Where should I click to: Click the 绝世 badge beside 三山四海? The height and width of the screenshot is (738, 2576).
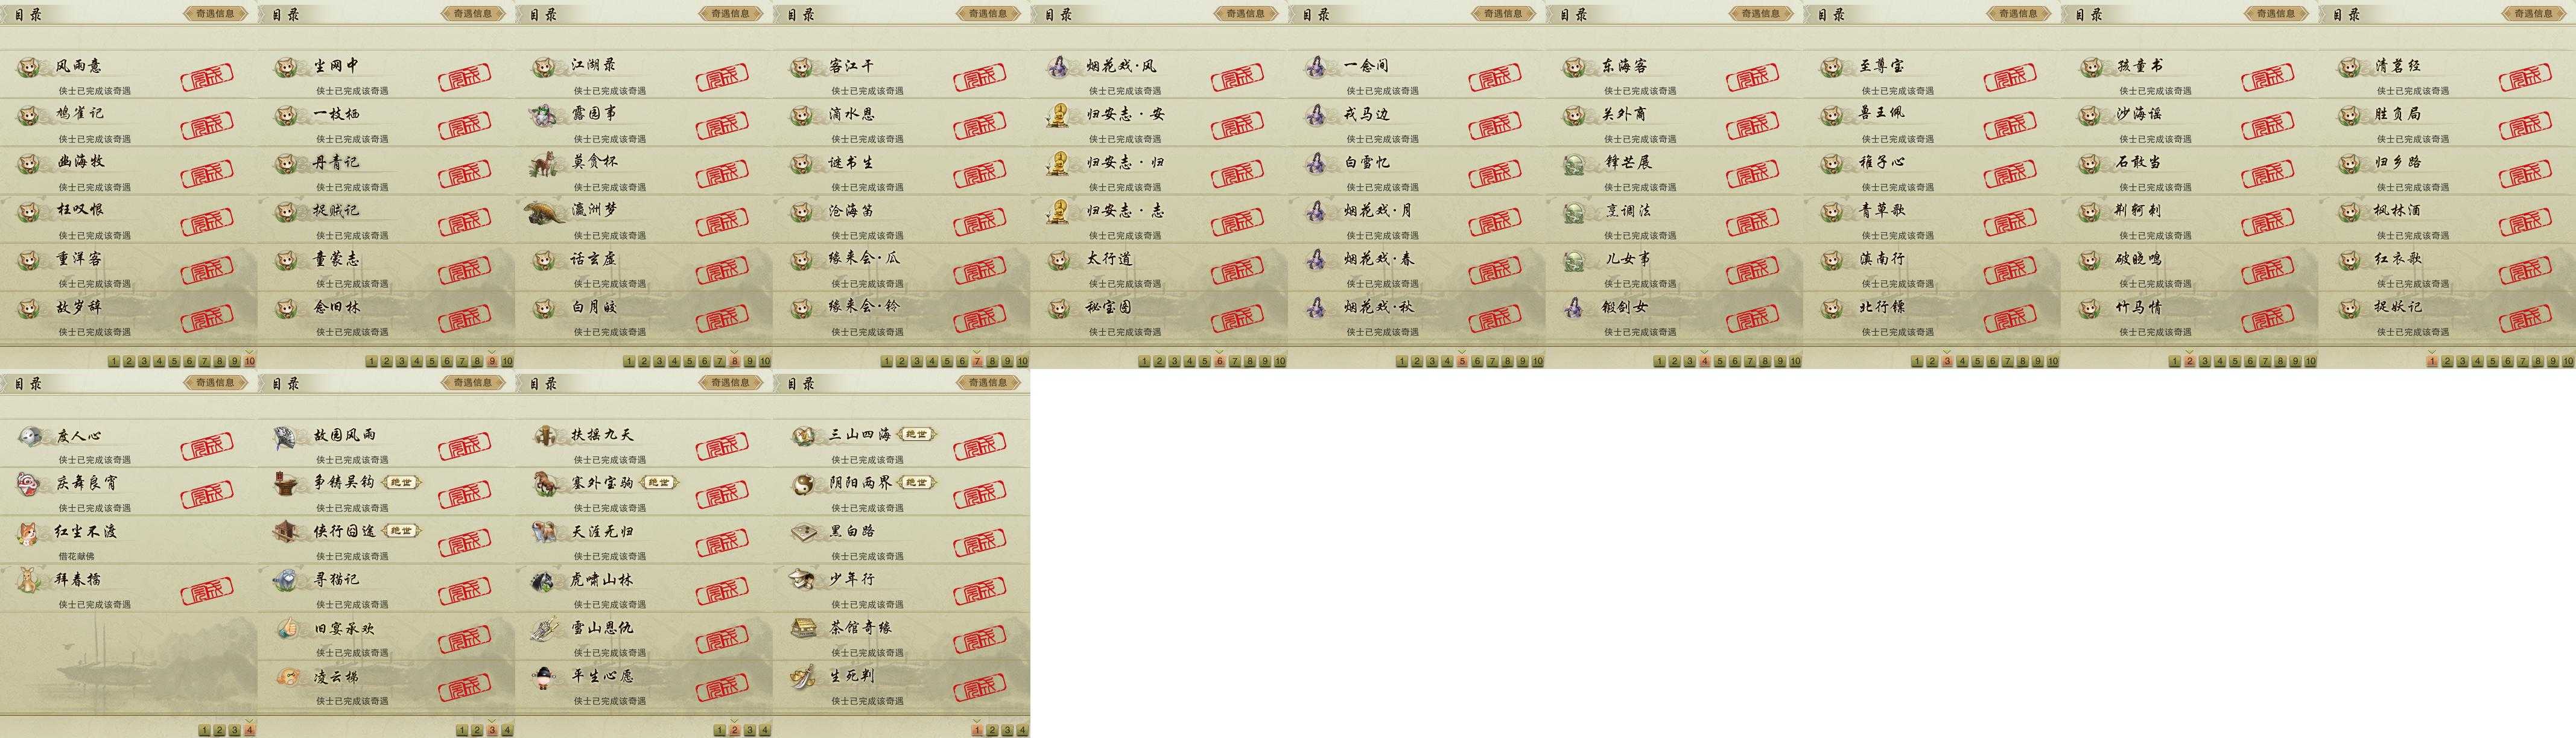915,435
